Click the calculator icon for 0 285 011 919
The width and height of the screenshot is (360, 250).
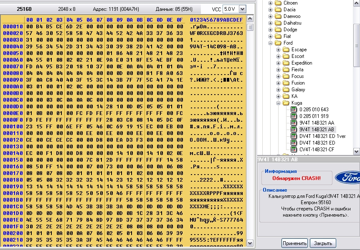click(294, 116)
